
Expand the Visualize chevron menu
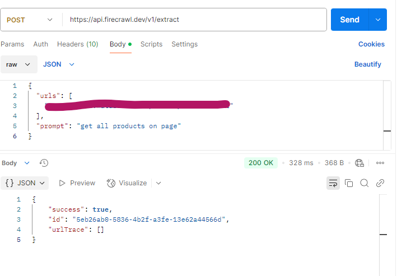point(158,183)
